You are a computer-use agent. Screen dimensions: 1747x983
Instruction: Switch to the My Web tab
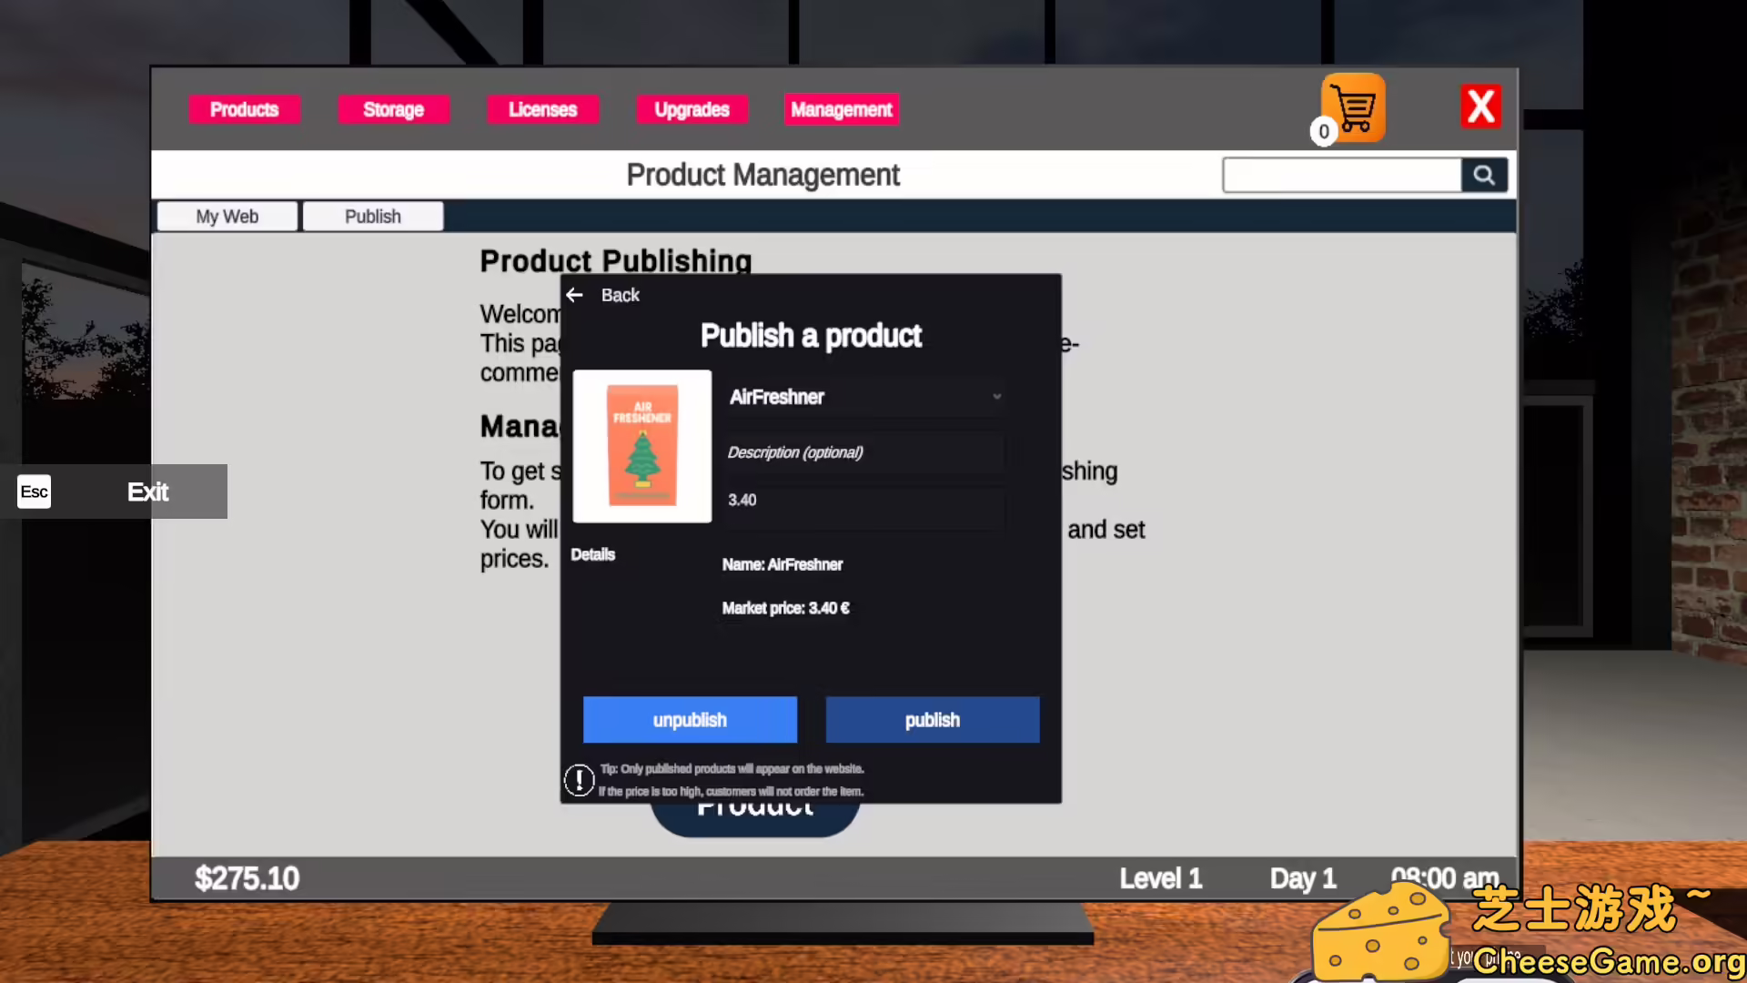point(227,217)
